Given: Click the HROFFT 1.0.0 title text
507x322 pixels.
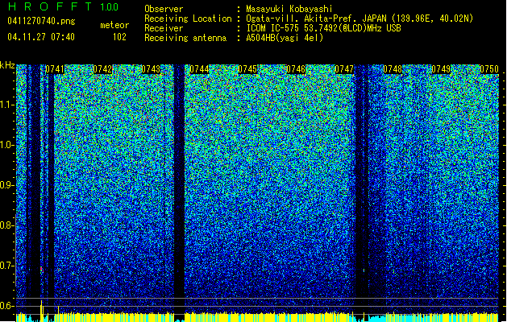Looking at the screenshot, I should pos(64,6).
